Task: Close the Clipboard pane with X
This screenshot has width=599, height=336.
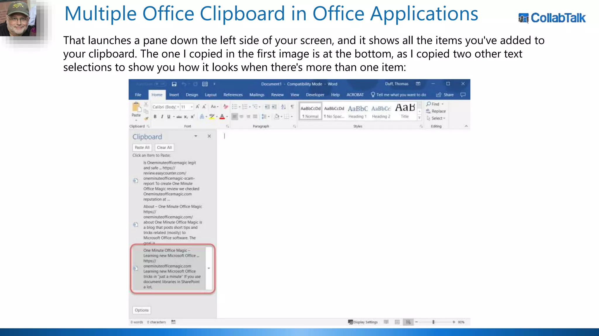Action: pyautogui.click(x=209, y=136)
